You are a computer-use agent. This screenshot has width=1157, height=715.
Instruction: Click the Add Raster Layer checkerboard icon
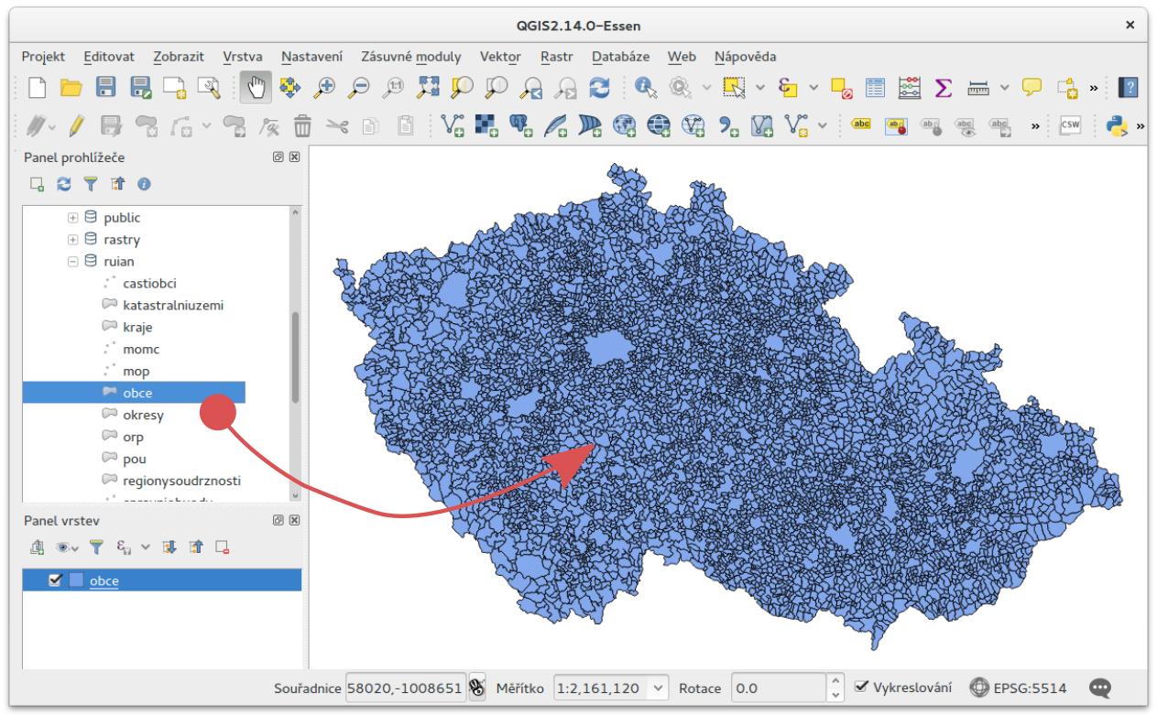click(486, 125)
